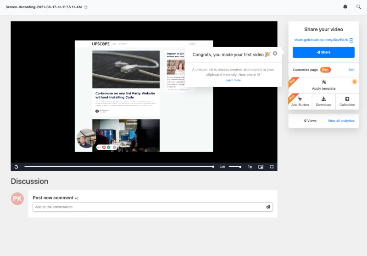Image resolution: width=367 pixels, height=256 pixels.
Task: Open the 1x playback speed menu
Action: pos(250,167)
